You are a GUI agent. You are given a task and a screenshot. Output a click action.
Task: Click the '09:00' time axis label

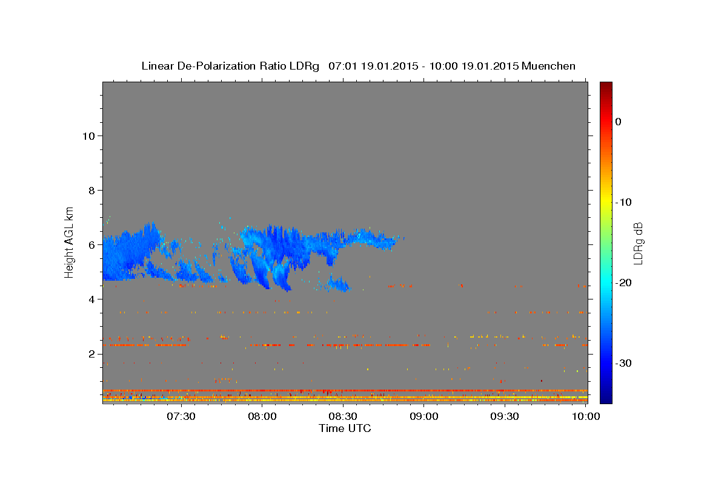(x=424, y=416)
